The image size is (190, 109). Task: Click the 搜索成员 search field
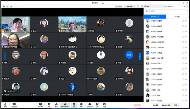[166, 11]
